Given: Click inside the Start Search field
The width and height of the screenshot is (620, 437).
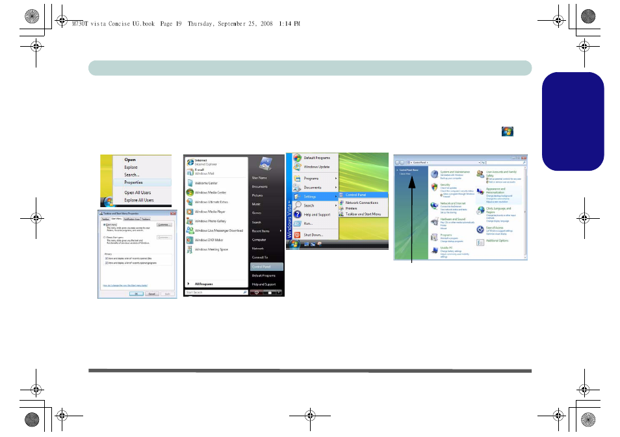Looking at the screenshot, I should 216,292.
